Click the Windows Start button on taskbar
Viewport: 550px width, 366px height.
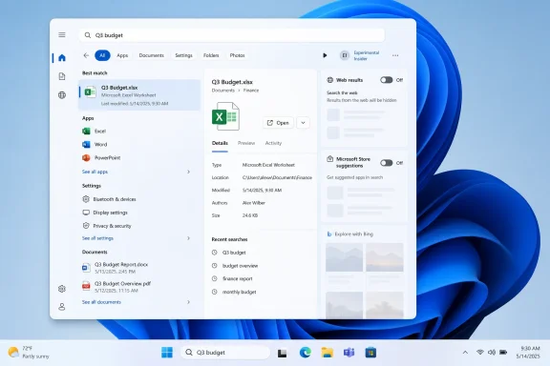point(167,353)
